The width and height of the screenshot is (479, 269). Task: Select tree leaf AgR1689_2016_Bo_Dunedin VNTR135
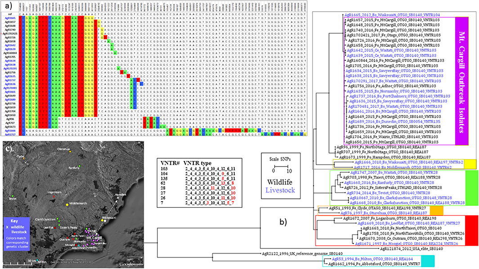(x=394, y=121)
